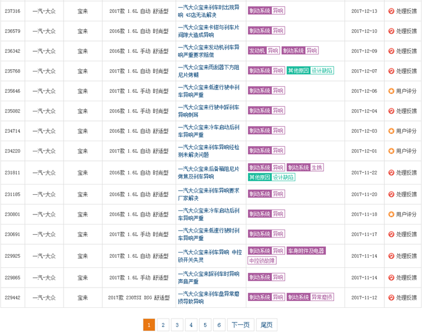Click status icon for complaint 236342
Screen dimensions: 422x332
tap(391, 51)
